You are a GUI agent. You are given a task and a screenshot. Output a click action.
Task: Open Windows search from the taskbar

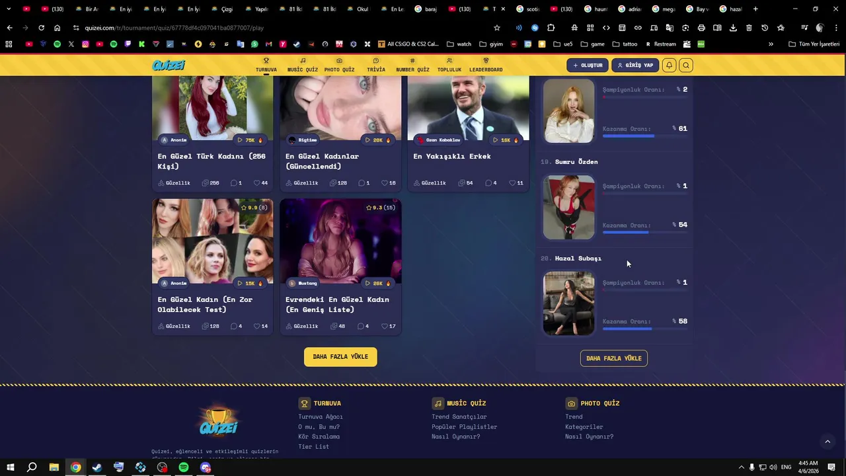[32, 467]
